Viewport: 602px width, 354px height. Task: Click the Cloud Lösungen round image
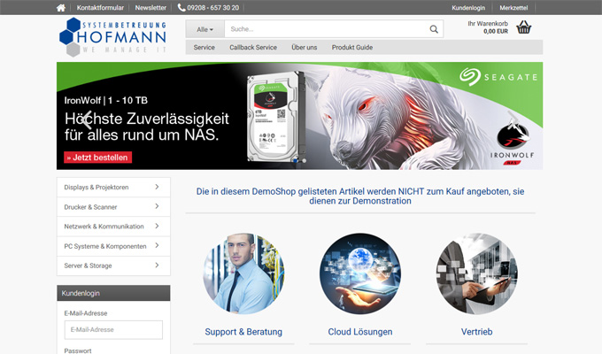click(360, 273)
